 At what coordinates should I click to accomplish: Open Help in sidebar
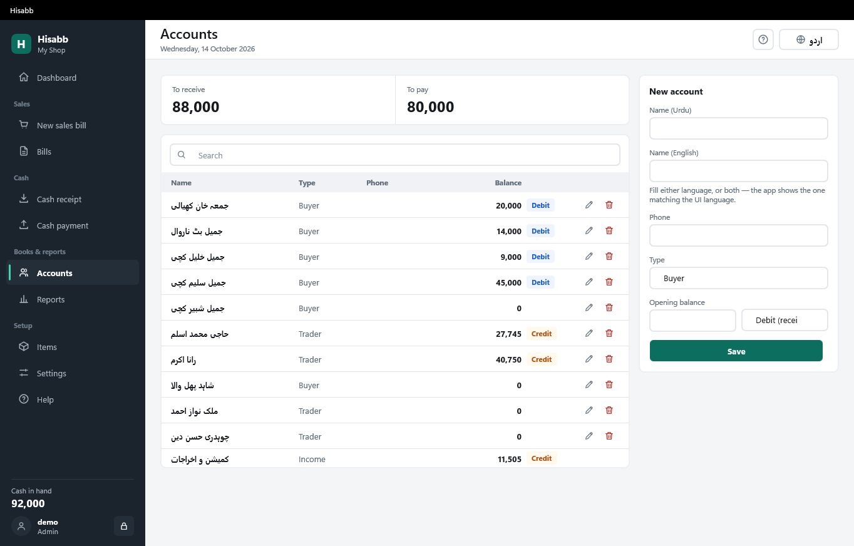click(x=73, y=399)
